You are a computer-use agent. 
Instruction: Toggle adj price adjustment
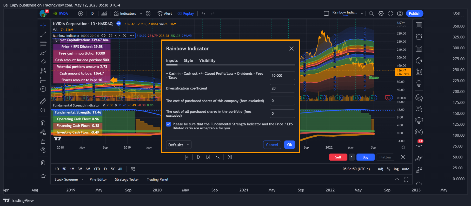[381, 169]
